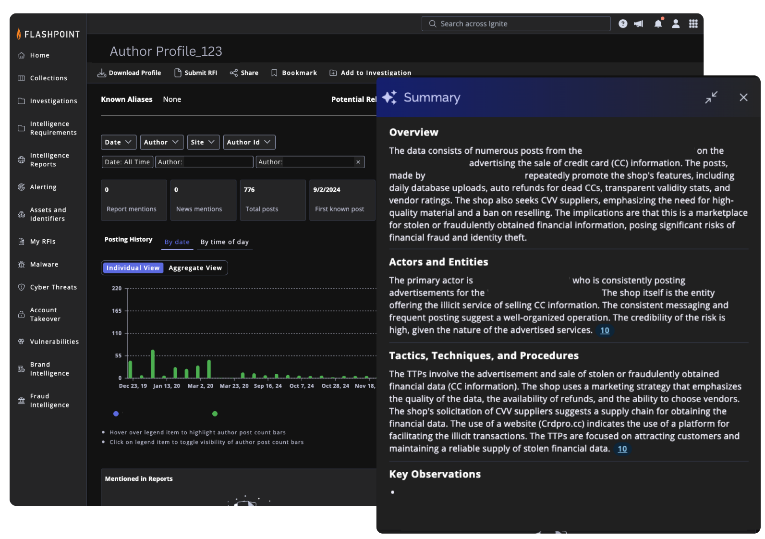Collapse the Summary panel with shrink icon
Image resolution: width=765 pixels, height=539 pixels.
711,98
